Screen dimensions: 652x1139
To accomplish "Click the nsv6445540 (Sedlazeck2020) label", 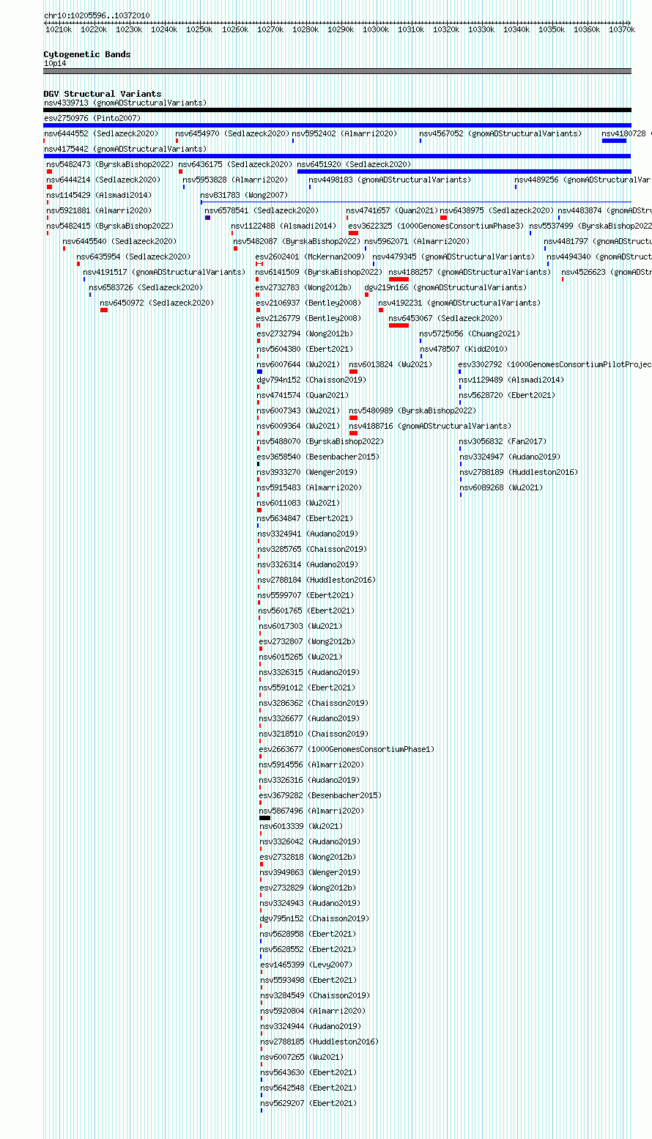I will coord(119,241).
